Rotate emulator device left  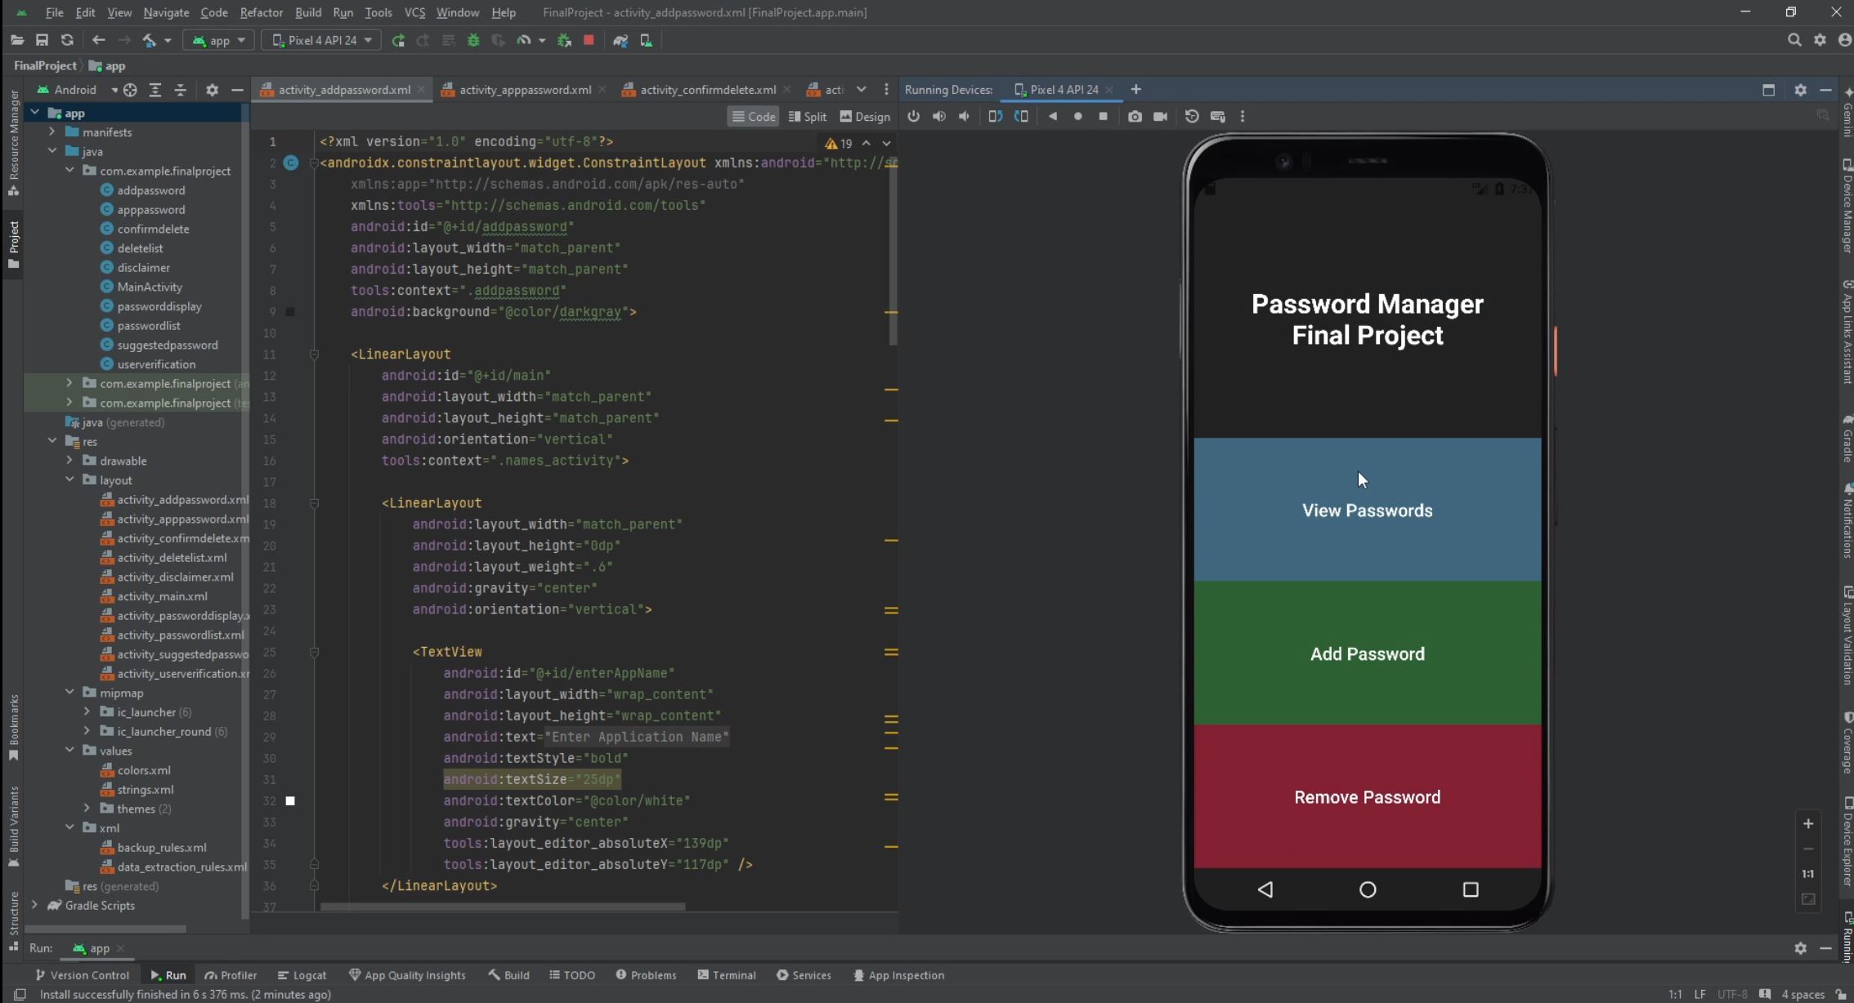point(995,117)
